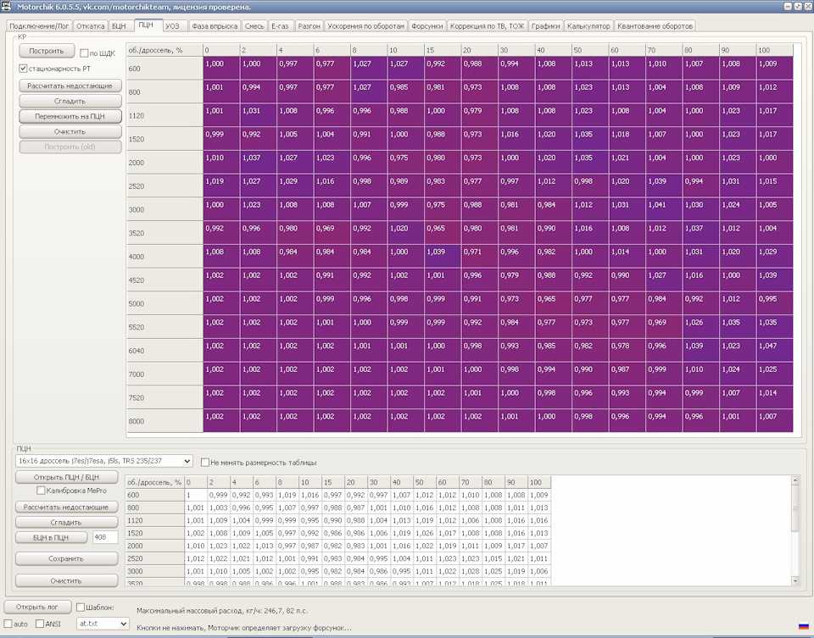Open the 'Откатка' tab
The width and height of the screenshot is (814, 638).
91,26
